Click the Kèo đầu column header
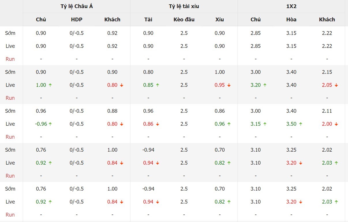Viewport: 348px width, 222px height. tap(184, 20)
